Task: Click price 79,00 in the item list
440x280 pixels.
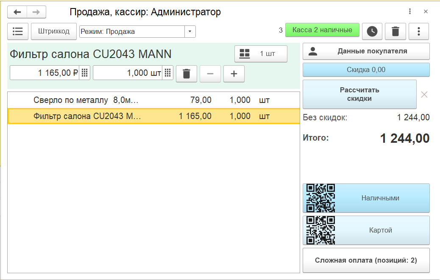Action: tap(201, 100)
